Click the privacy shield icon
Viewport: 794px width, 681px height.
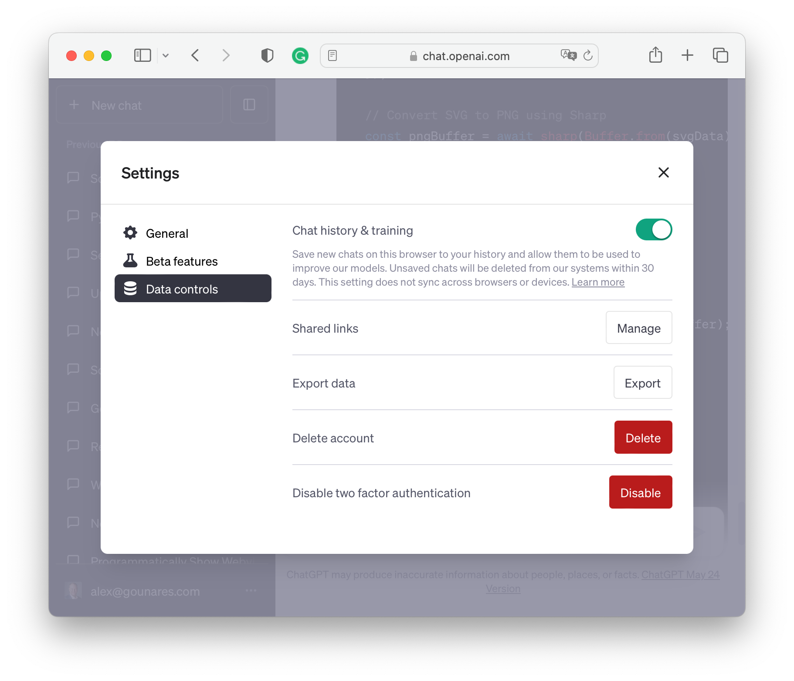(267, 55)
